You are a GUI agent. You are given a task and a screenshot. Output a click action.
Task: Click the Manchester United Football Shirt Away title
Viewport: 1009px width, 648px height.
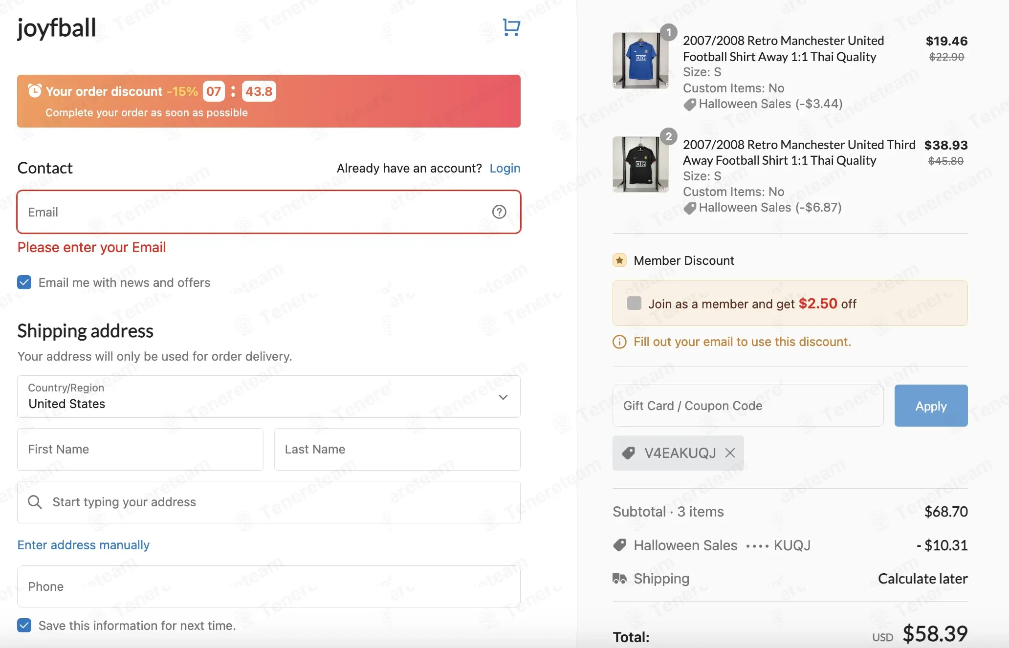(x=784, y=48)
